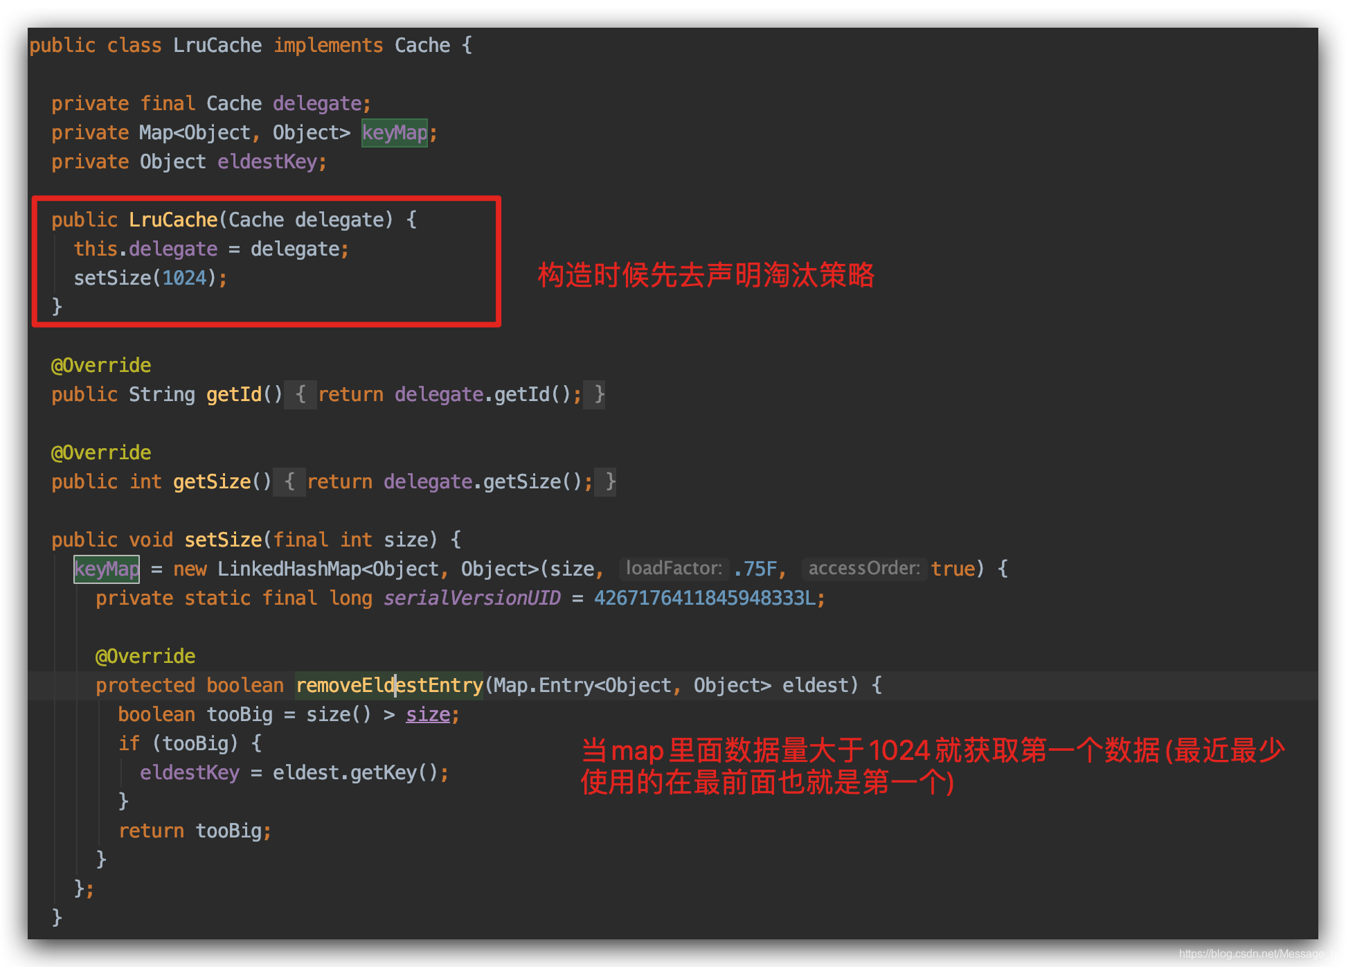Viewport: 1346px width, 967px height.
Task: Click the accessOrder parameter hint
Action: click(863, 569)
